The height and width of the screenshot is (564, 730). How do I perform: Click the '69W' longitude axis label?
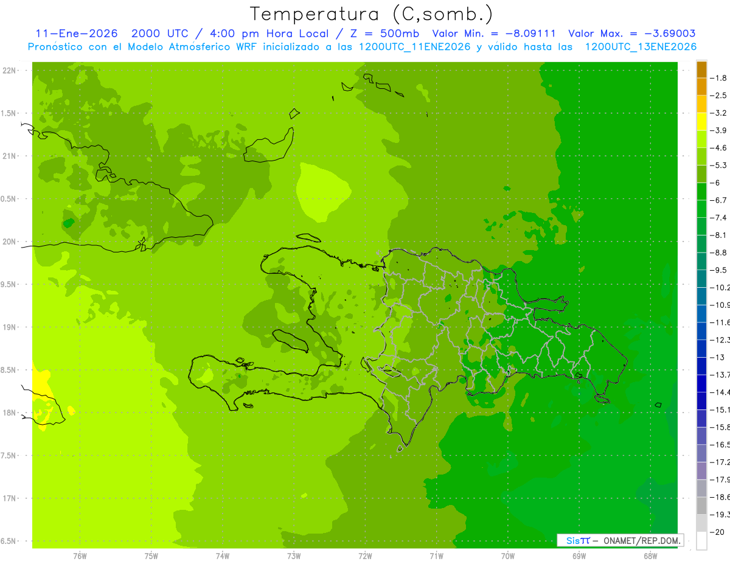579,556
